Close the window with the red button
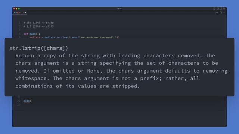Image resolution: width=239 pixels, height=134 pixels. 14,9
